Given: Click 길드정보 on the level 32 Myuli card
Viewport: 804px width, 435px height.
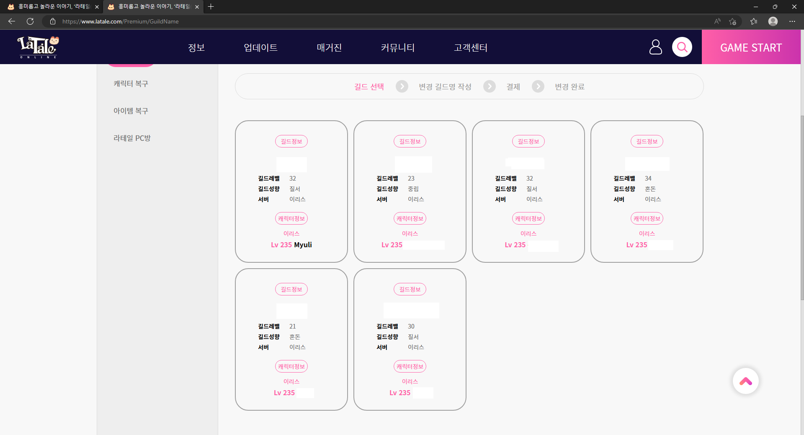Looking at the screenshot, I should pos(291,141).
